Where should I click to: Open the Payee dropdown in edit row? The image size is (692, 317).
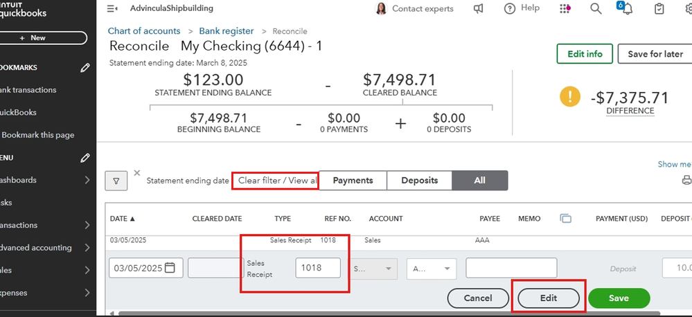click(432, 269)
